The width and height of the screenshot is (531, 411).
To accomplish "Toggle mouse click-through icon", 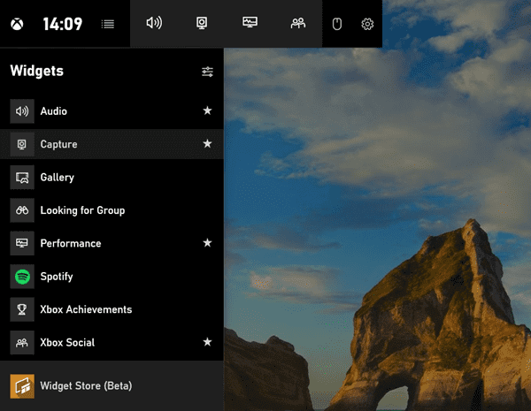I will [x=337, y=24].
